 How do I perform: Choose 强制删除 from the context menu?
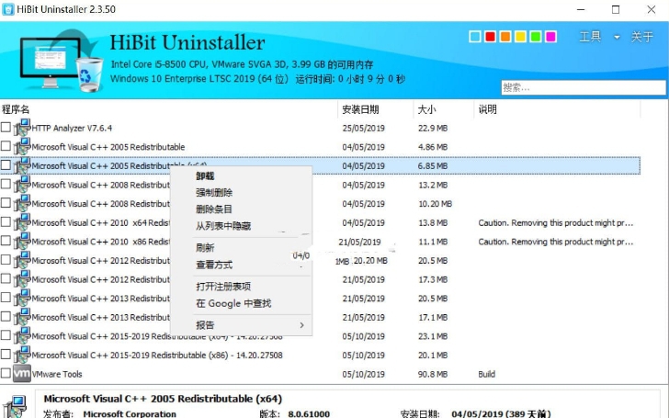(x=214, y=192)
